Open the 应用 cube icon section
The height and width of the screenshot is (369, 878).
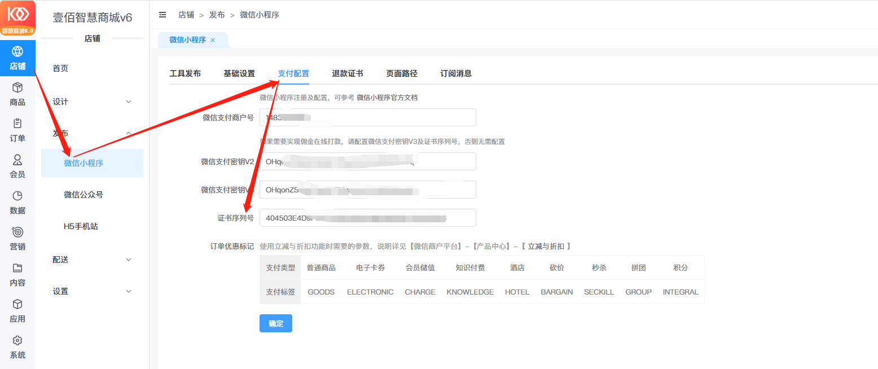(17, 311)
